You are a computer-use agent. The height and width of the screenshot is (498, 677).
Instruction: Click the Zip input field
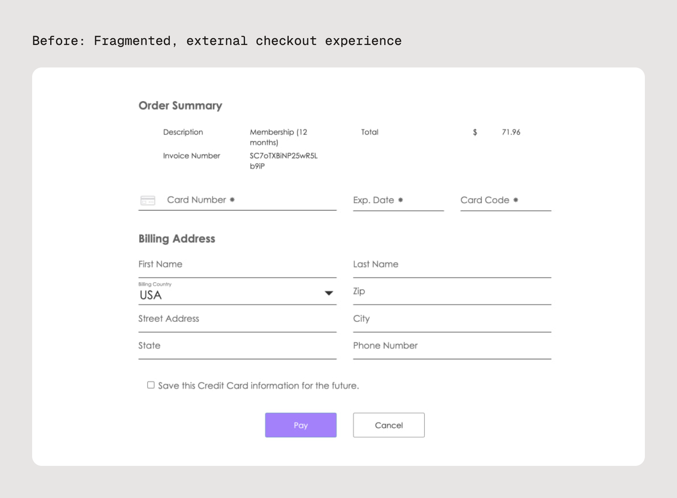(x=452, y=292)
